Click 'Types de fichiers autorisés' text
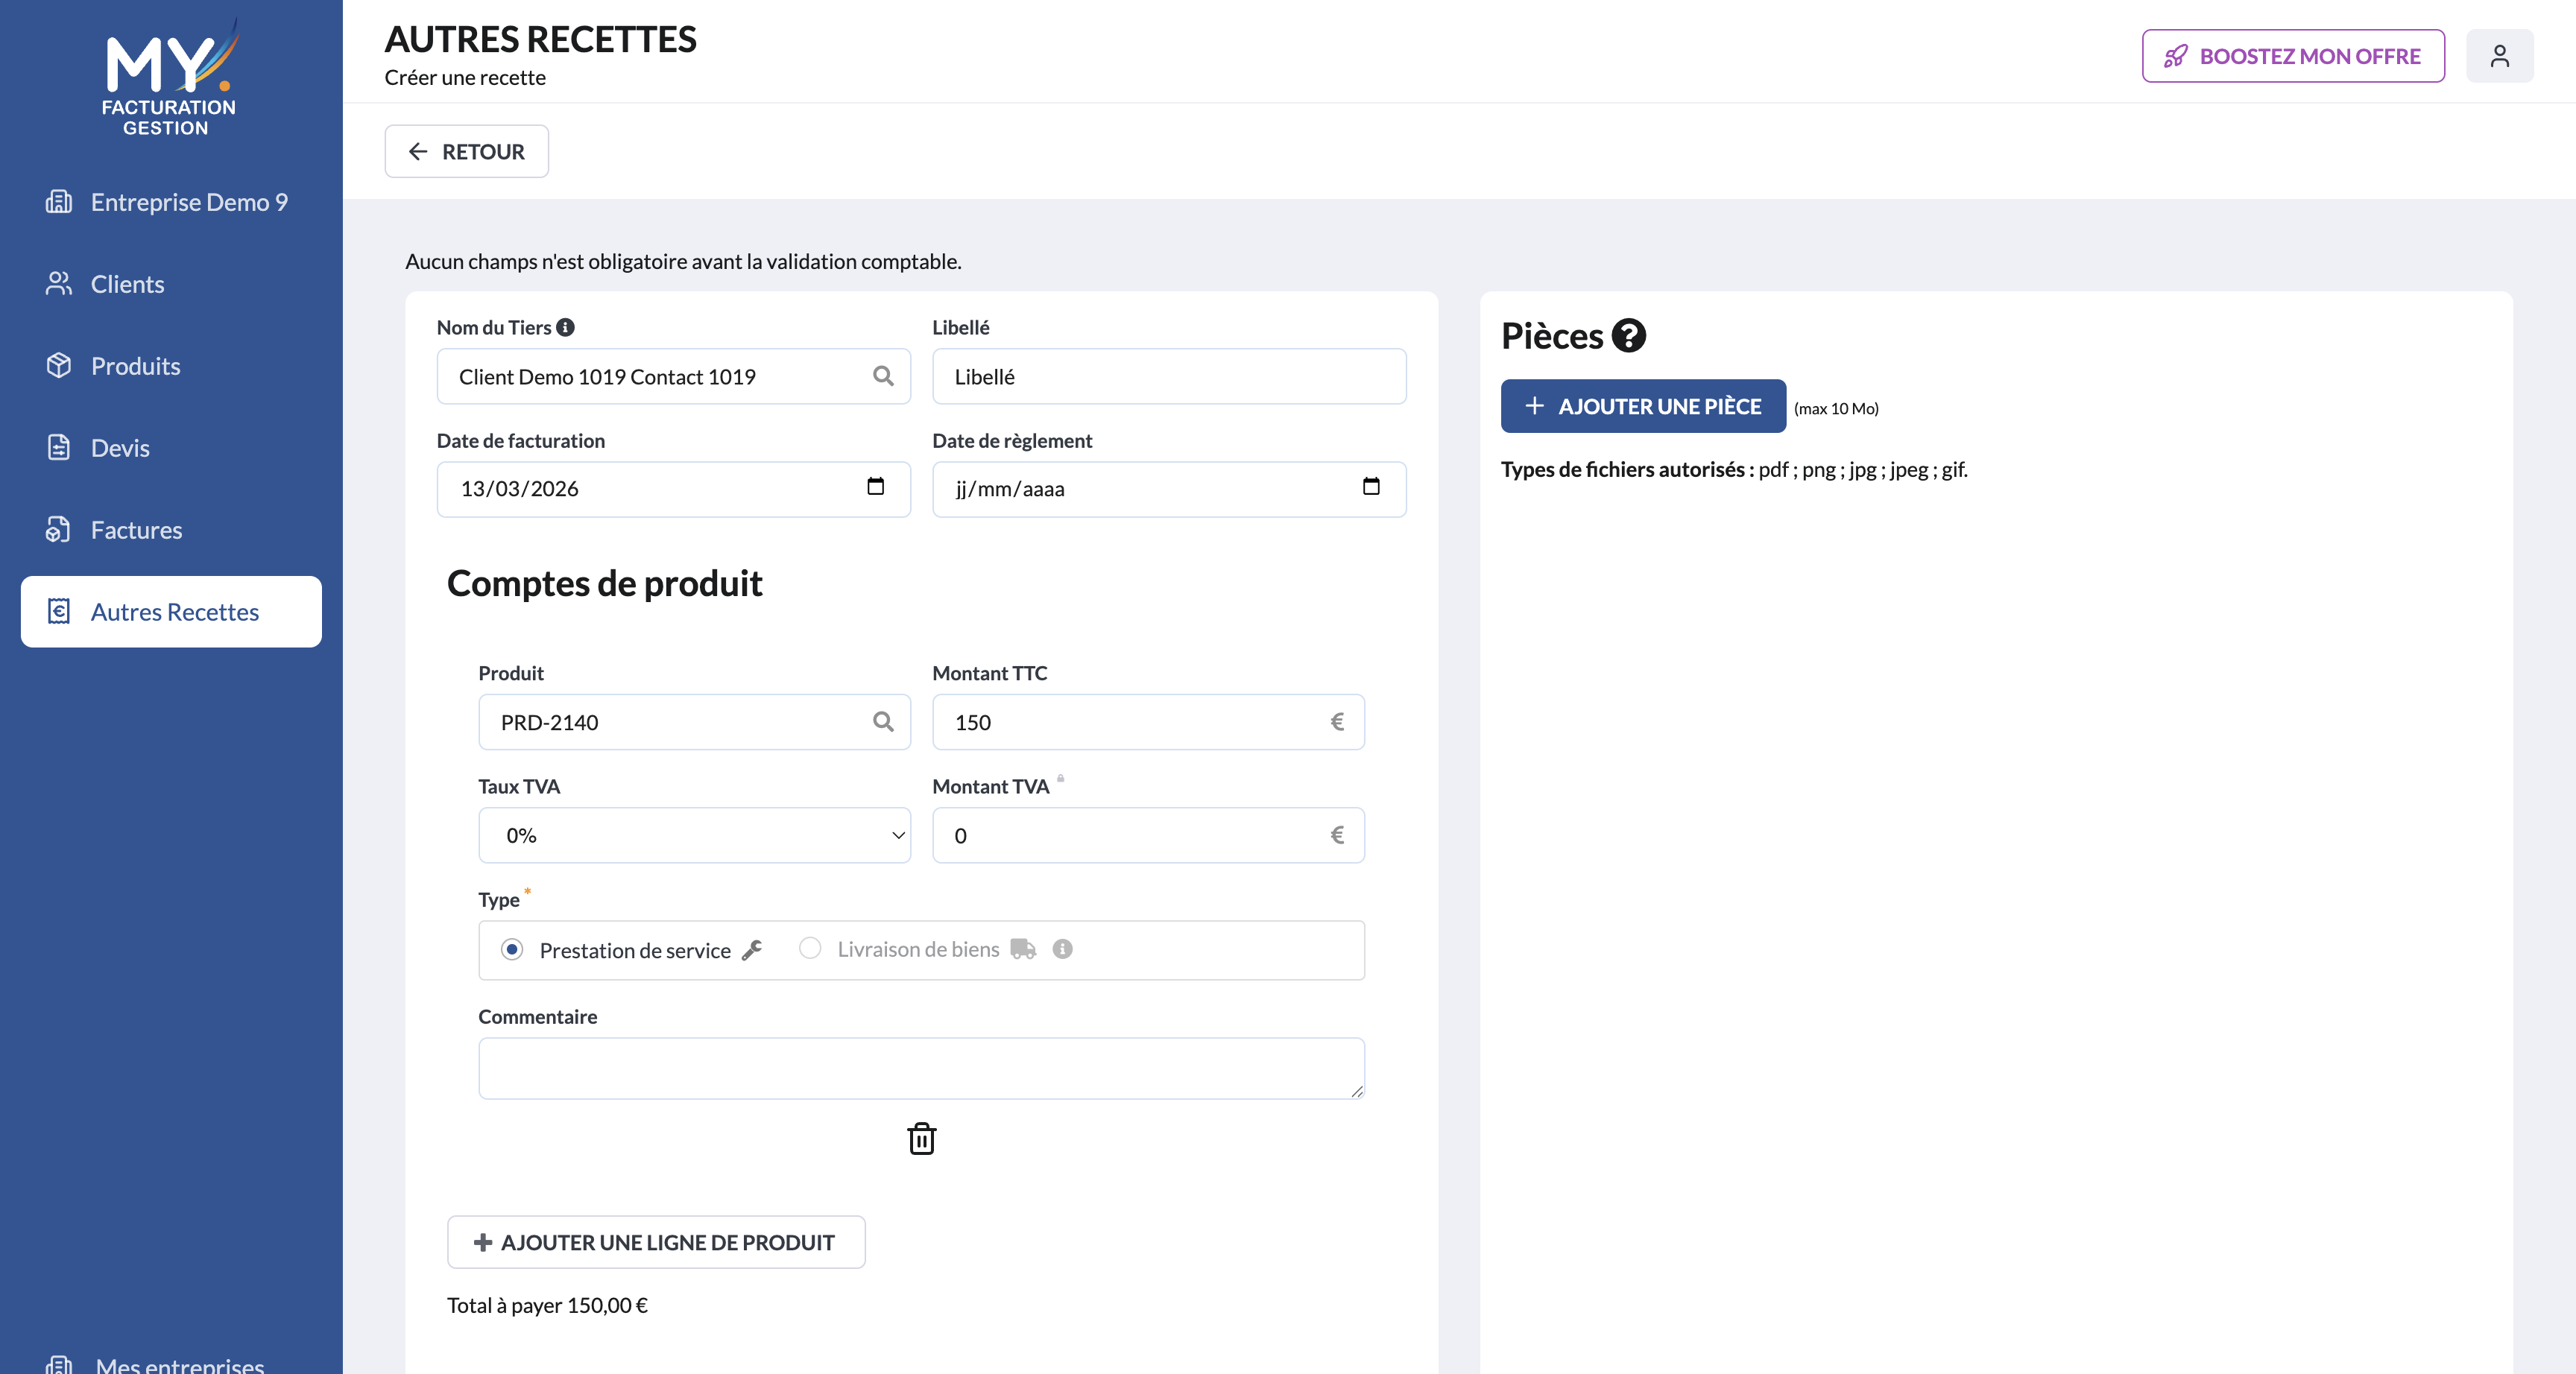The image size is (2576, 1374). click(x=1627, y=469)
